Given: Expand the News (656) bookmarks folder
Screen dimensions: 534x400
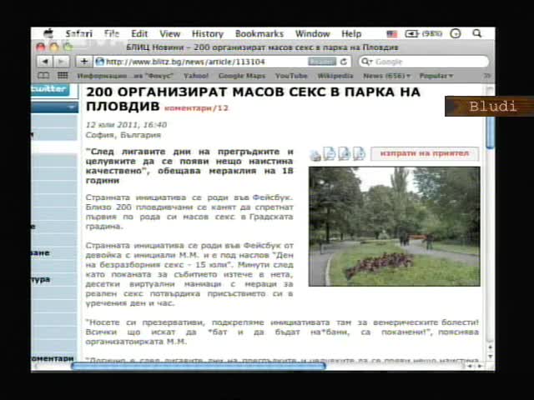Looking at the screenshot, I should click(x=386, y=76).
